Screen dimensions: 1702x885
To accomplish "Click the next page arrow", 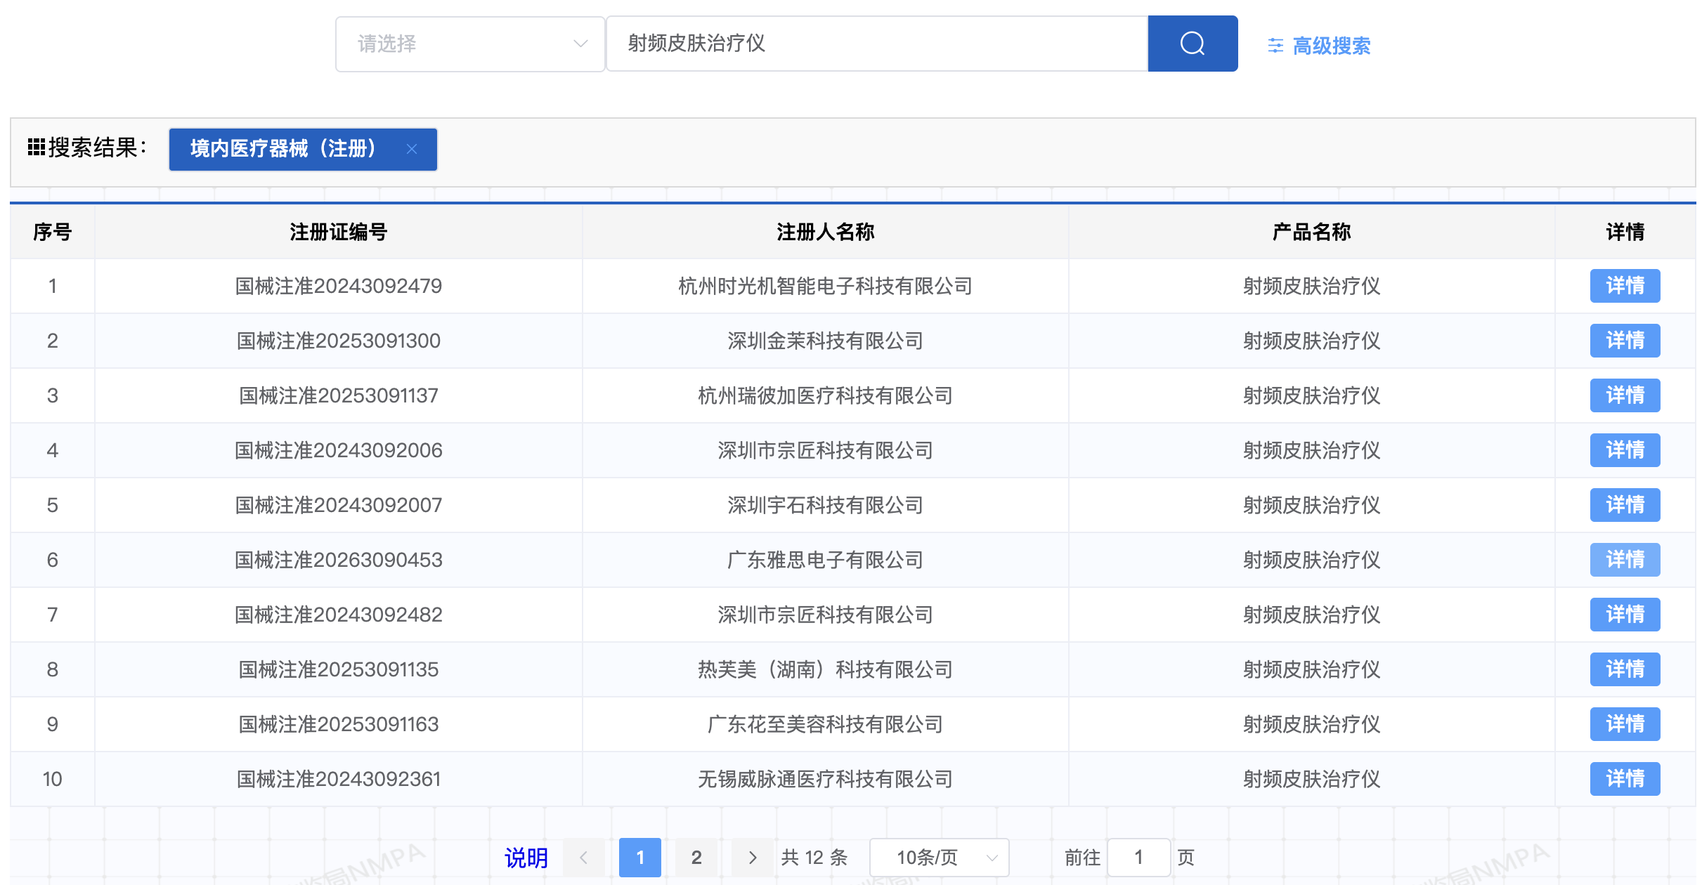I will pyautogui.click(x=753, y=858).
